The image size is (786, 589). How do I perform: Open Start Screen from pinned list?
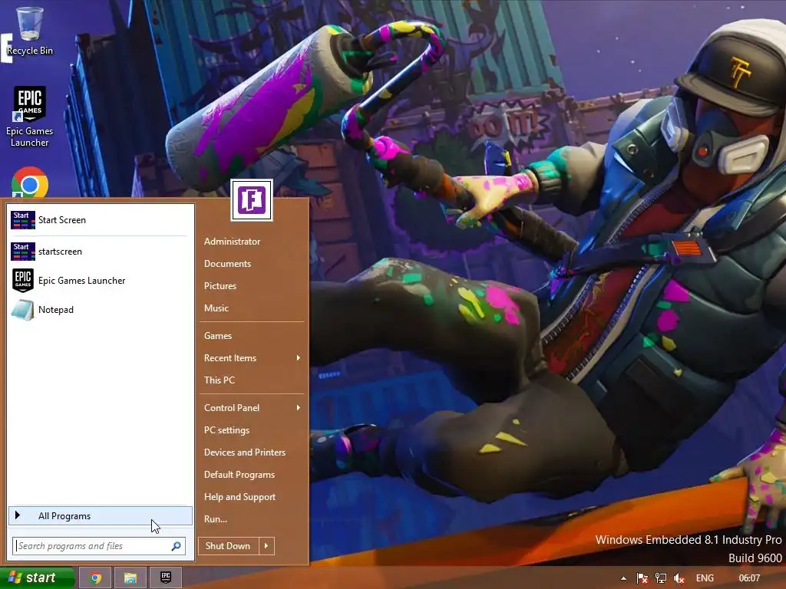tap(101, 220)
